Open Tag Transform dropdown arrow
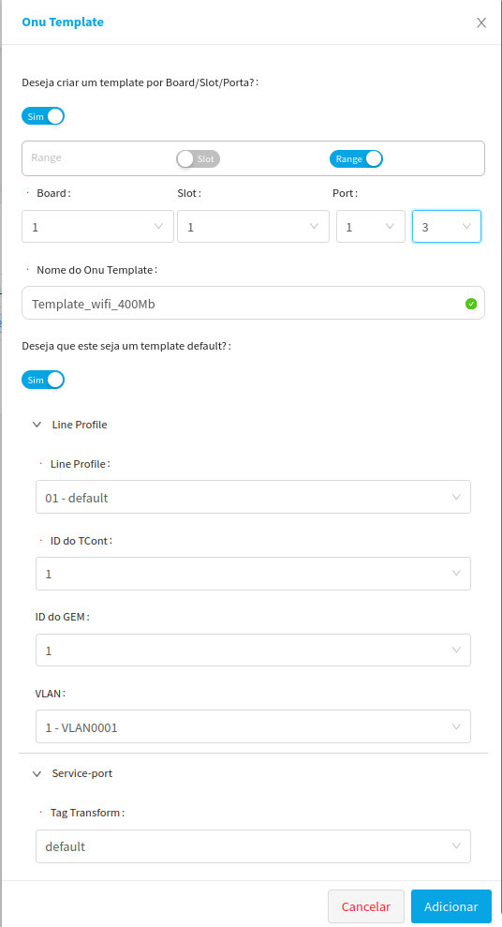The width and height of the screenshot is (502, 927). [456, 845]
